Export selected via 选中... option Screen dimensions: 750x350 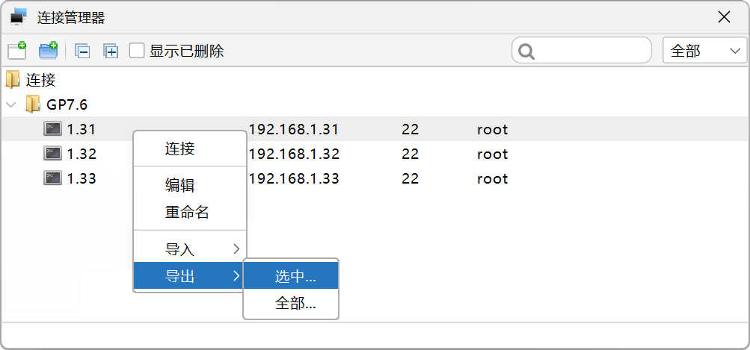pyautogui.click(x=295, y=276)
